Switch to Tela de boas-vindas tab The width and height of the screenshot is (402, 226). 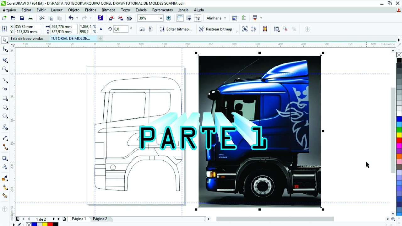point(27,39)
